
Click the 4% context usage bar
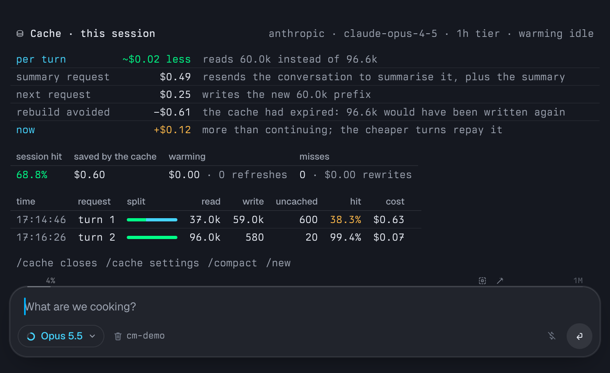pyautogui.click(x=39, y=286)
